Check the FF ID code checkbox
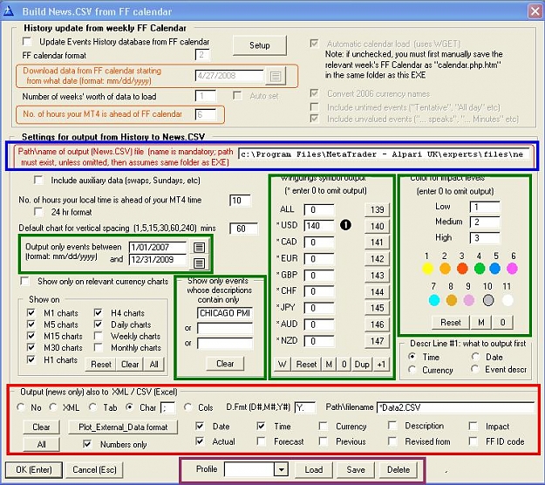The image size is (545, 485). (473, 441)
